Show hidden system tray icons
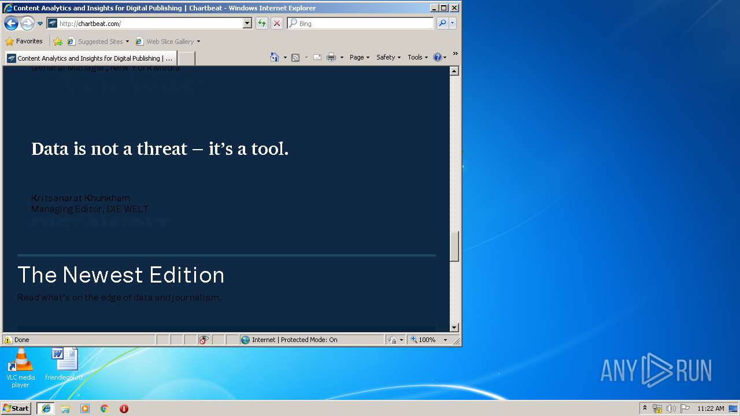Screen dimensions: 740x416 [645, 408]
